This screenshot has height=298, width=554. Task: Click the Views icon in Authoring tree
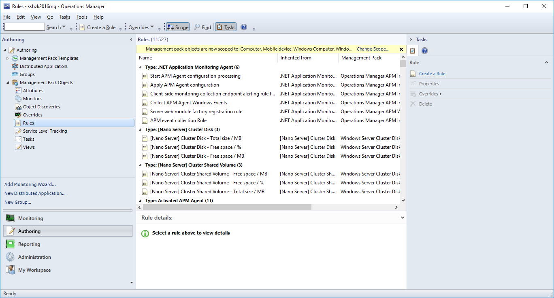pyautogui.click(x=18, y=147)
